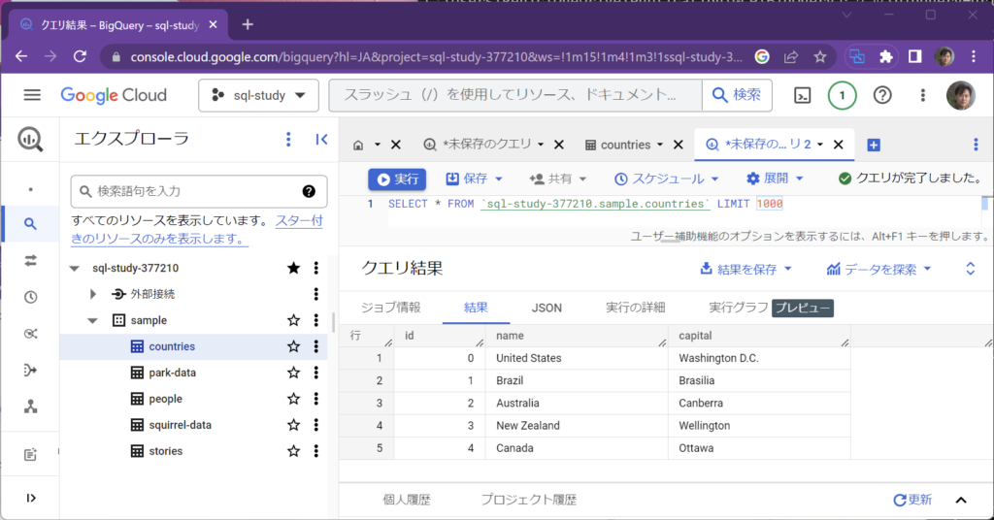Open actions menu for the stories table
This screenshot has width=994, height=520.
click(316, 451)
